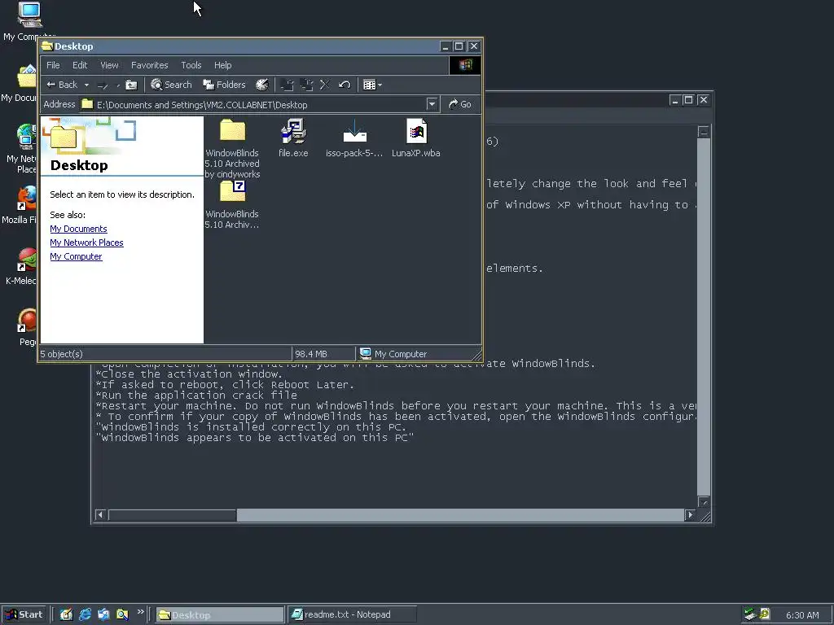
Task: Open My Documents link in side pane
Action: (78, 229)
